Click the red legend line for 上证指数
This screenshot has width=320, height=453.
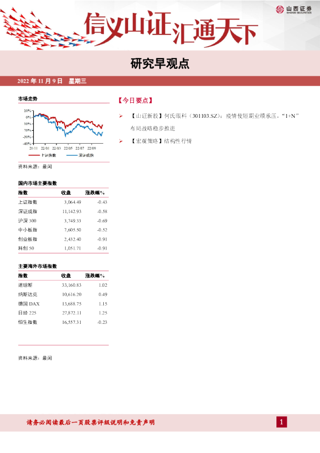[x=34, y=155]
